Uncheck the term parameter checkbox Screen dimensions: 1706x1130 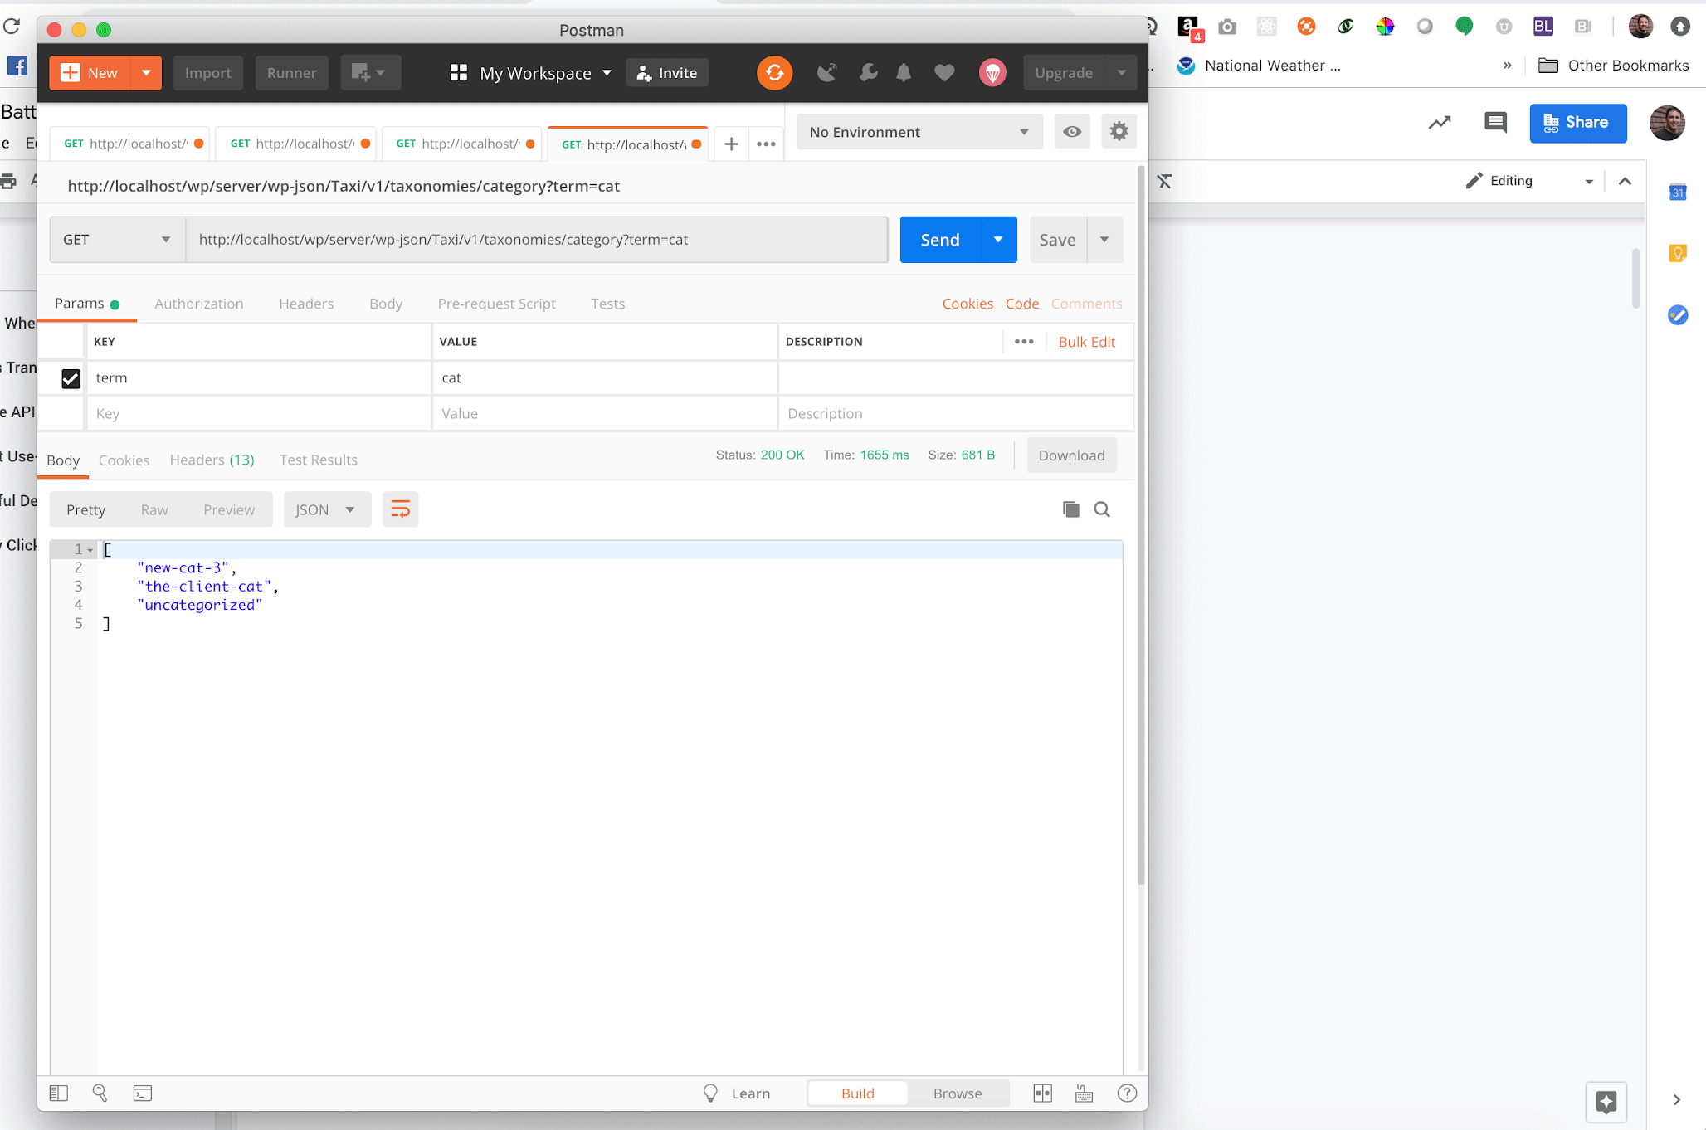[x=71, y=378]
